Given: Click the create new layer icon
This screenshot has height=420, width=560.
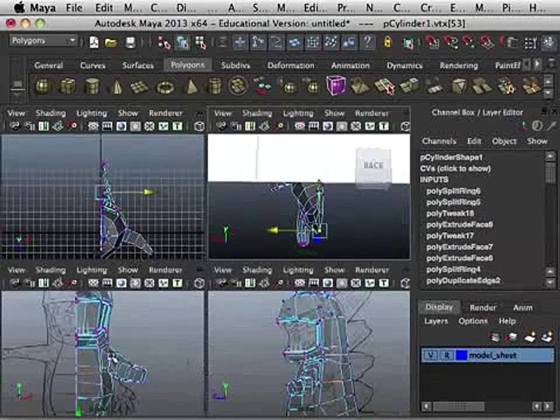Looking at the screenshot, I should 530,337.
